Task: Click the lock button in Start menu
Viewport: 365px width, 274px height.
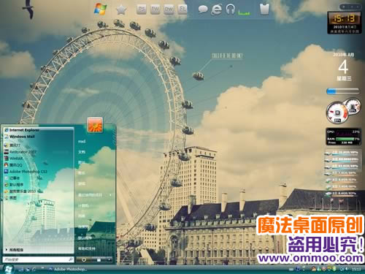Action: coord(99,260)
